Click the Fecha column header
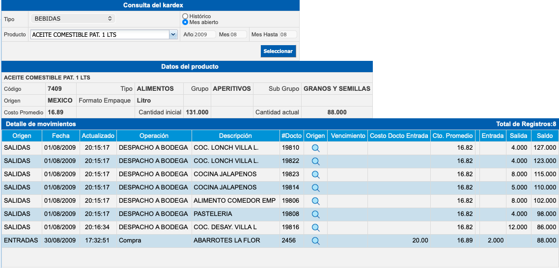The height and width of the screenshot is (268, 559). [61, 136]
